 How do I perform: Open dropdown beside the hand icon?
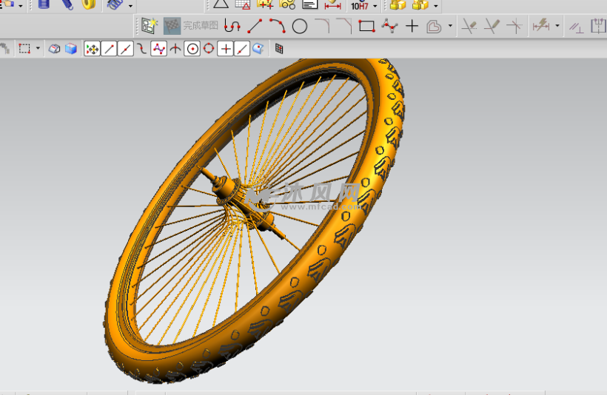click(21, 6)
